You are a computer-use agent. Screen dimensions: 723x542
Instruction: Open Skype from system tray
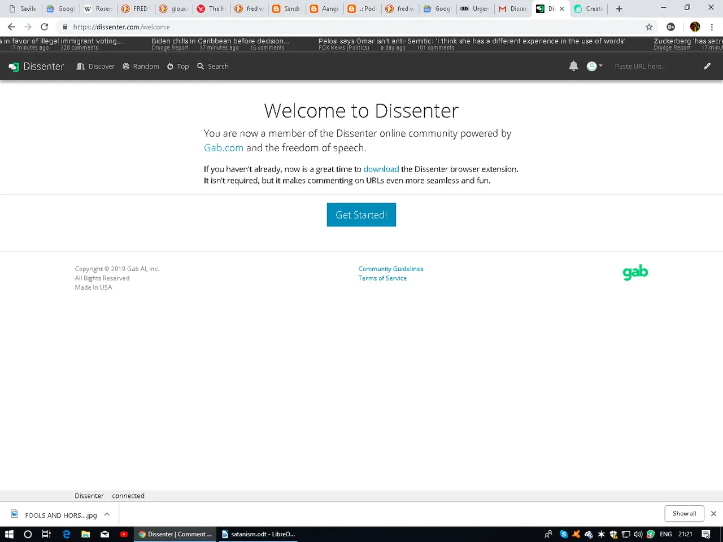pyautogui.click(x=564, y=534)
